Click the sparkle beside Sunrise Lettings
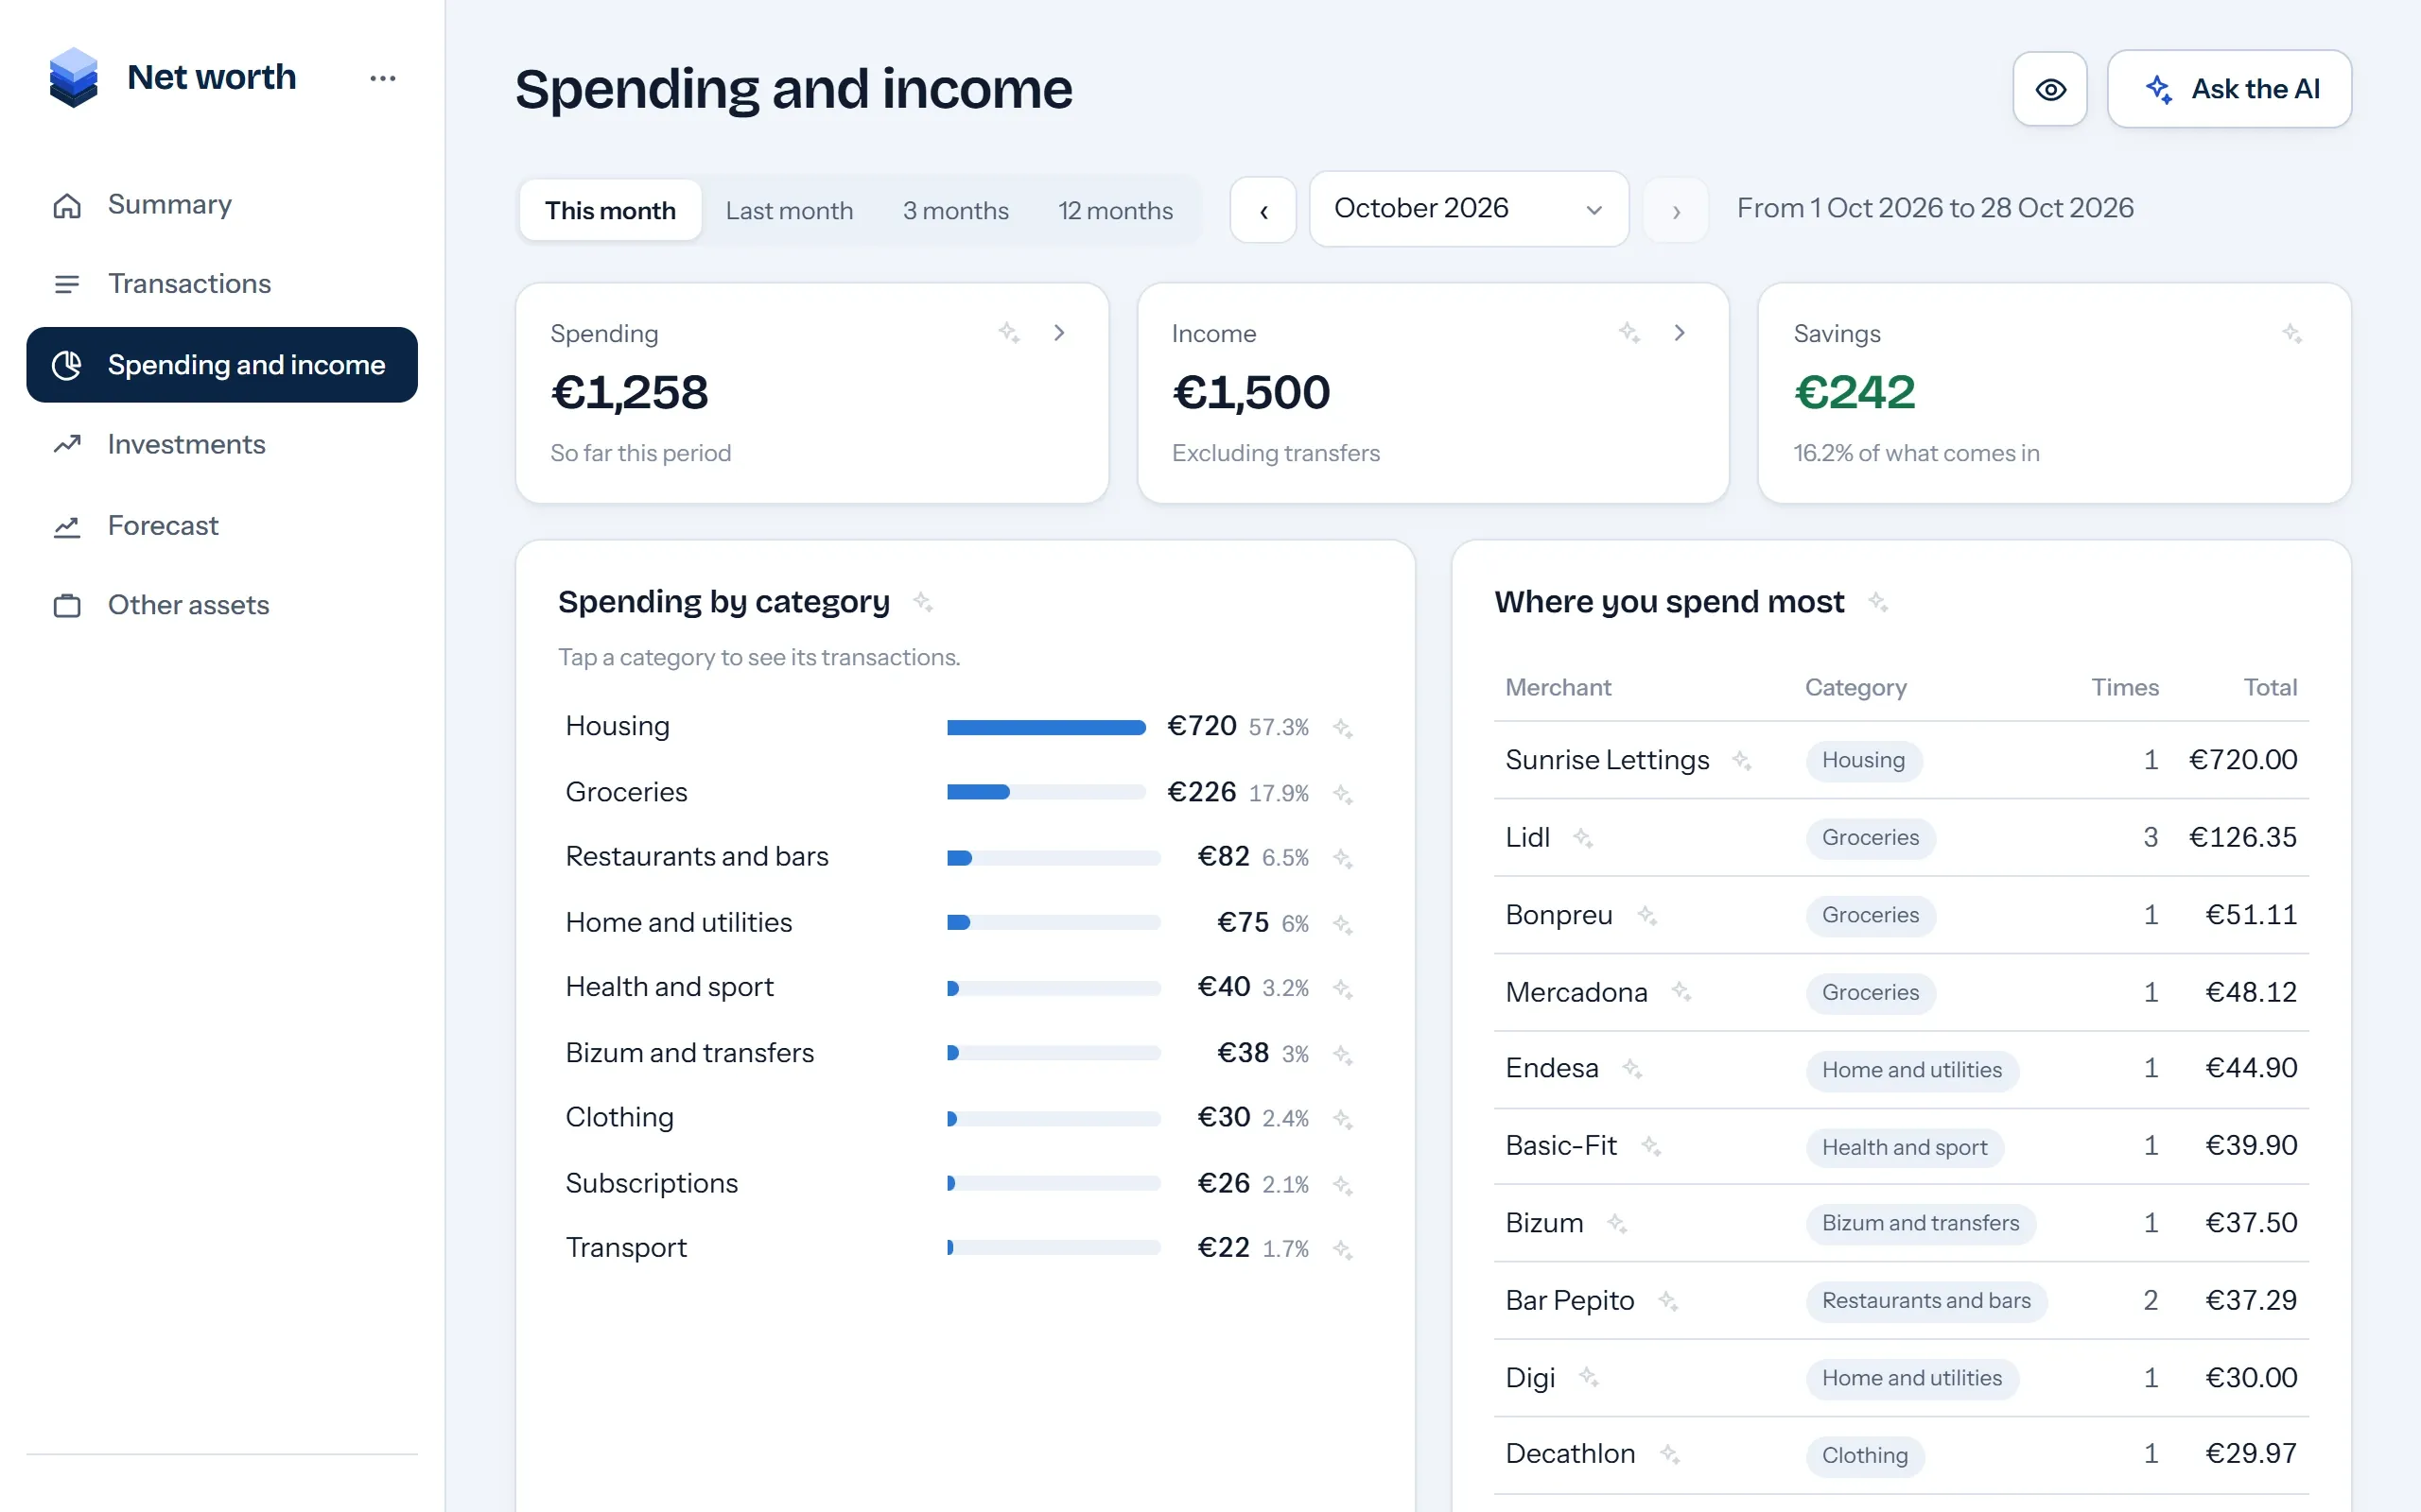This screenshot has width=2421, height=1512. 1742,761
